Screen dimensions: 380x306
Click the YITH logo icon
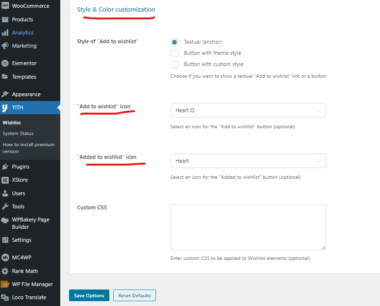point(5,107)
